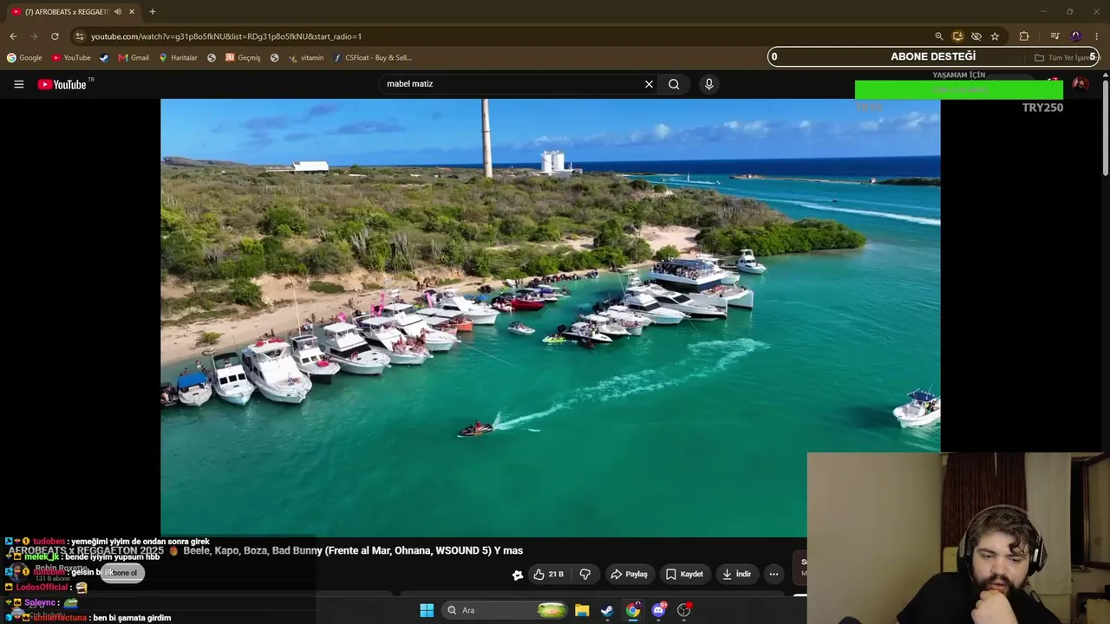Open the YouTube guide hamburger menu
The width and height of the screenshot is (1110, 624).
(18, 84)
